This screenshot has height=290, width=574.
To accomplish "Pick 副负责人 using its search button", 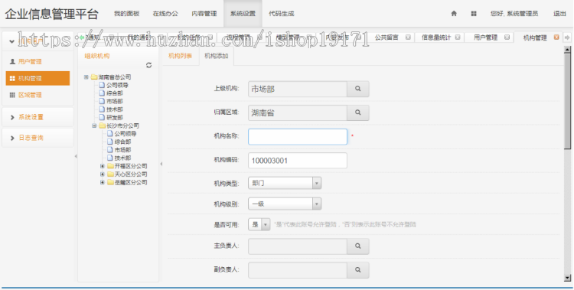I will (358, 270).
